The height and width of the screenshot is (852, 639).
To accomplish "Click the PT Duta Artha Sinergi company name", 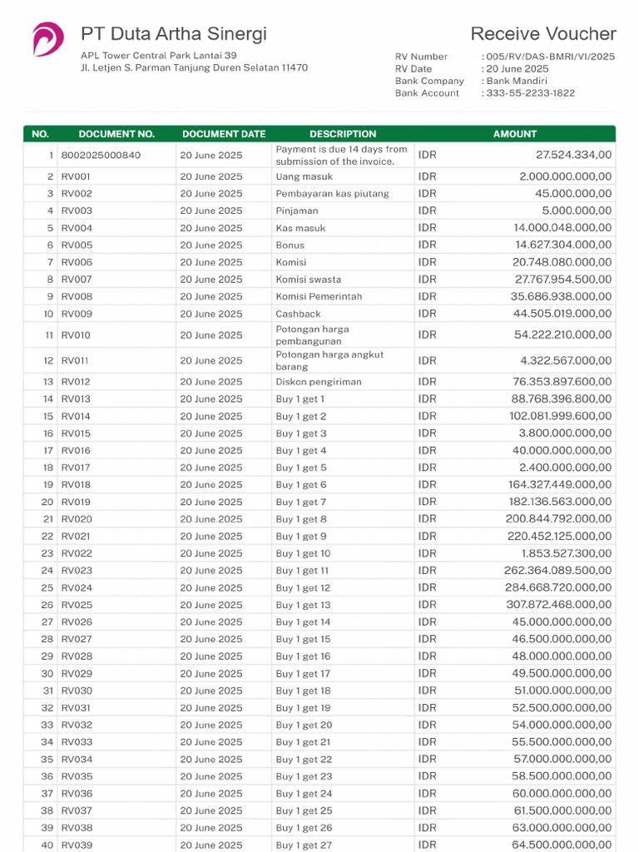I will (174, 34).
